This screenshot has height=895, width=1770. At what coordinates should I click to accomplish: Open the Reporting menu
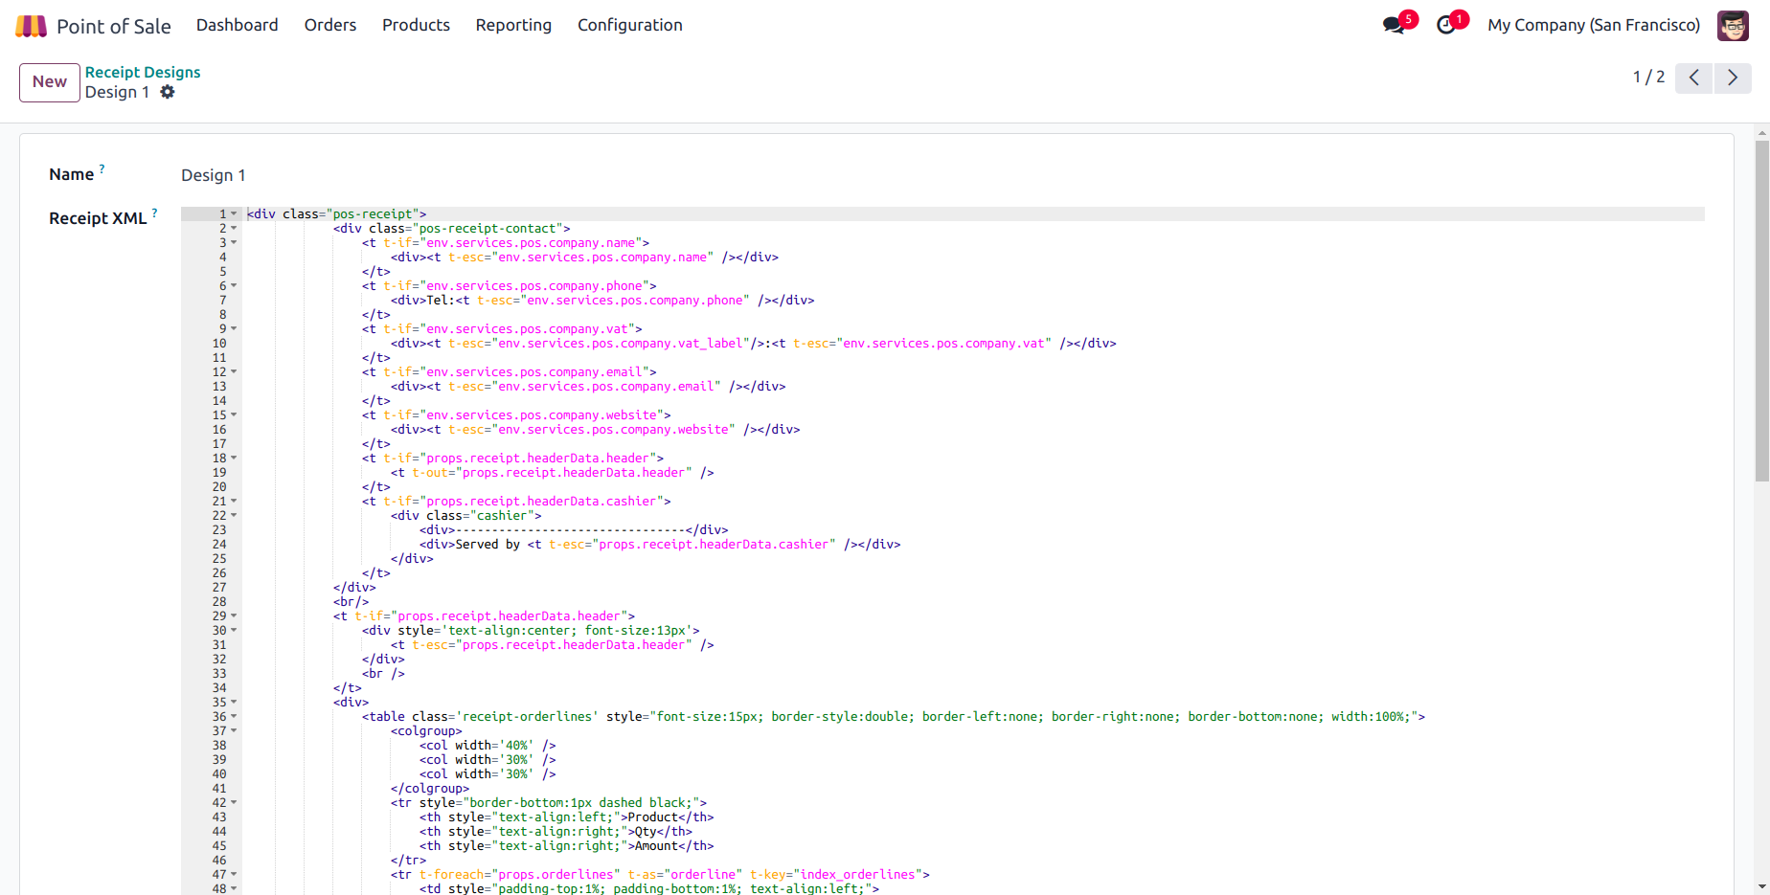(513, 25)
